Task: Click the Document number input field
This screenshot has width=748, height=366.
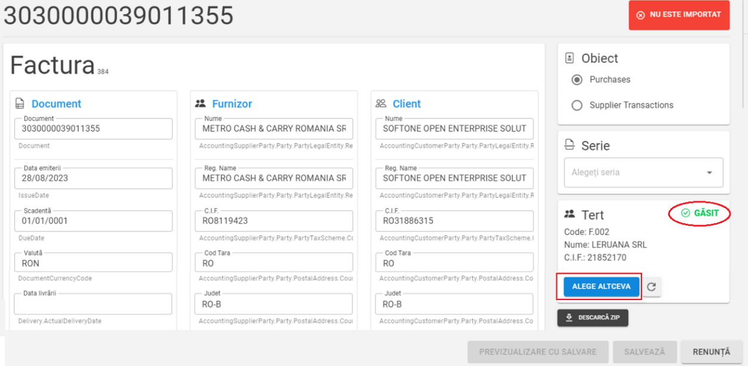Action: (x=94, y=129)
